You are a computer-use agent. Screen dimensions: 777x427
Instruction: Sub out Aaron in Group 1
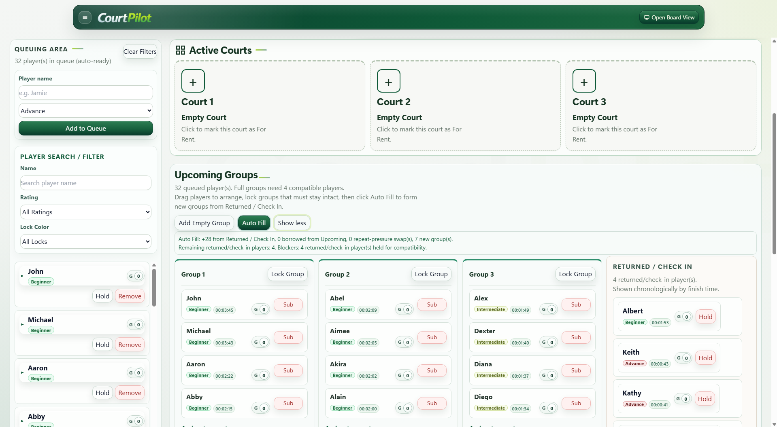pyautogui.click(x=288, y=370)
